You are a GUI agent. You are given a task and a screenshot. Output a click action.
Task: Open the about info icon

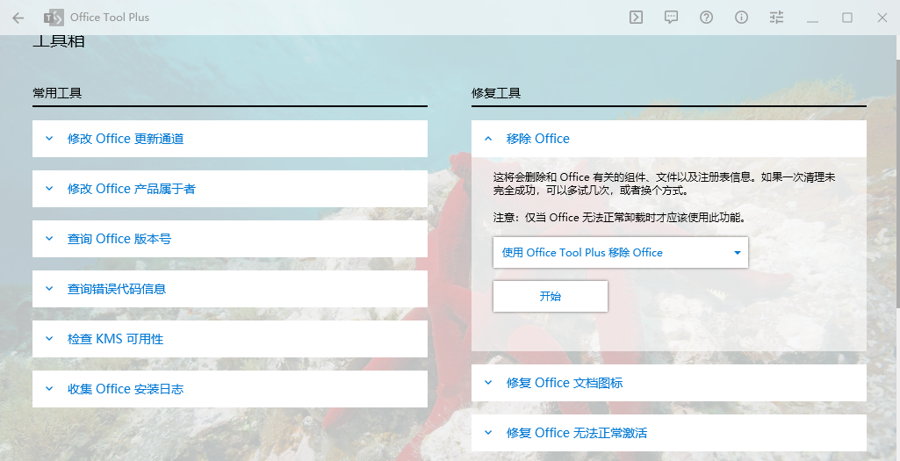(742, 18)
